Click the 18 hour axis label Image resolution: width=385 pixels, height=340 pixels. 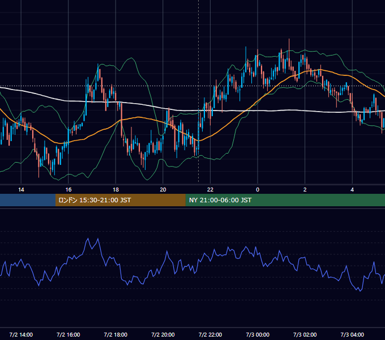tap(115, 190)
